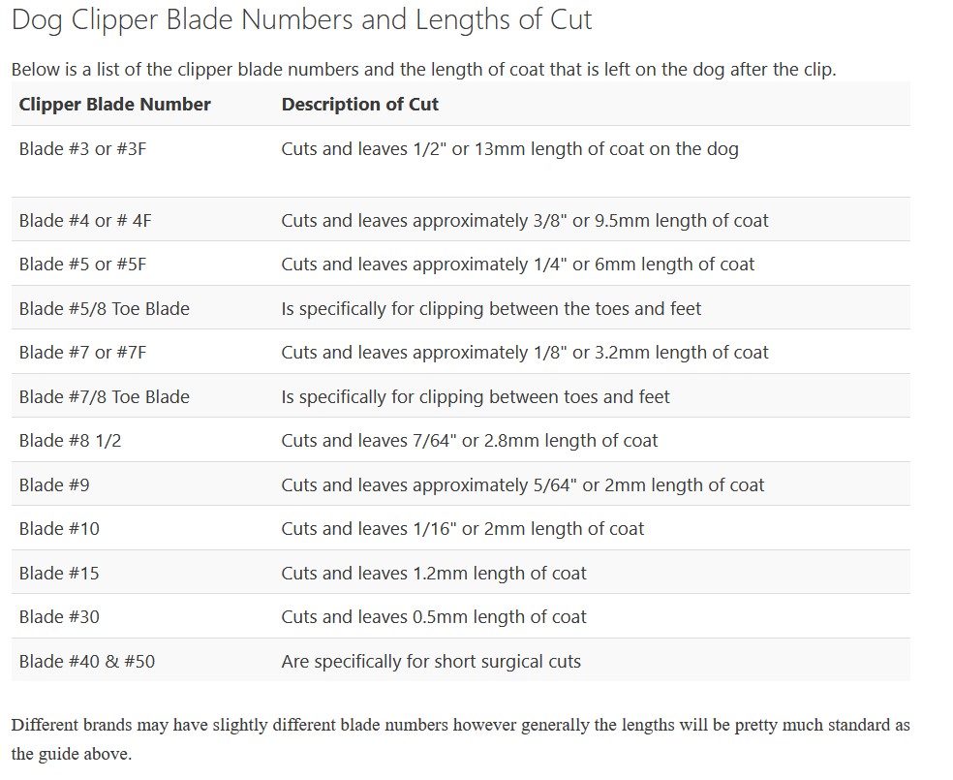Click the intro sentence starting 'Below is a list'

[x=423, y=70]
